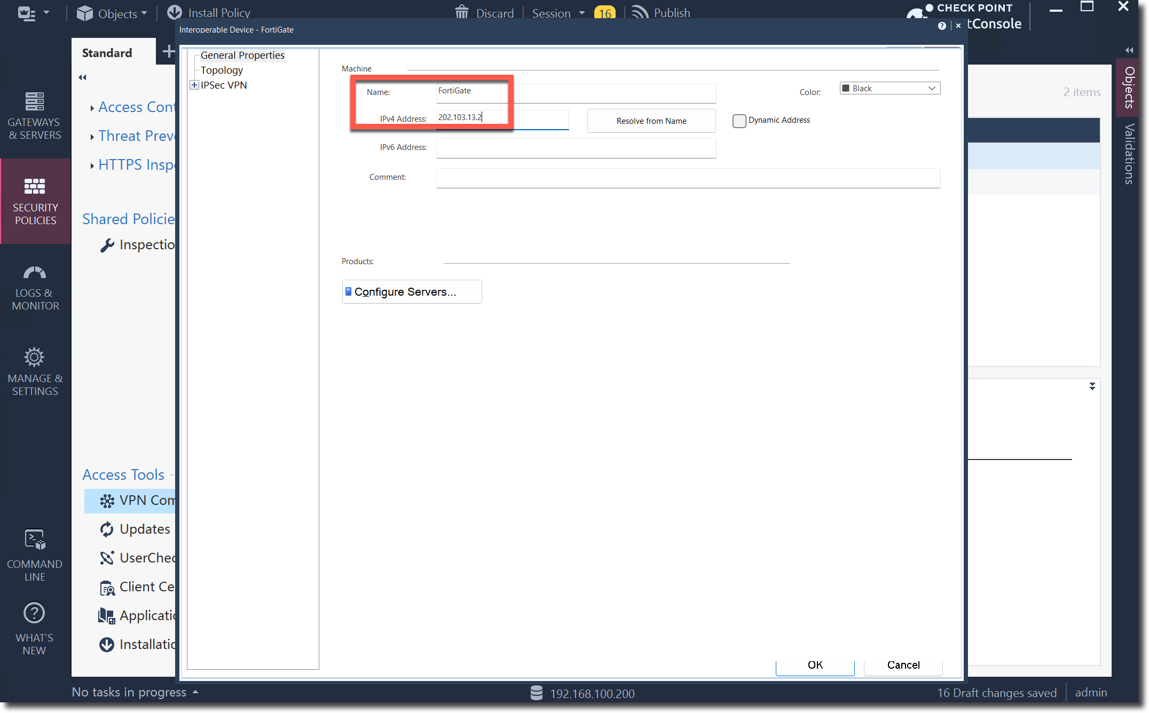Switch to the Validations side tab
1149x713 pixels.
click(x=1129, y=154)
